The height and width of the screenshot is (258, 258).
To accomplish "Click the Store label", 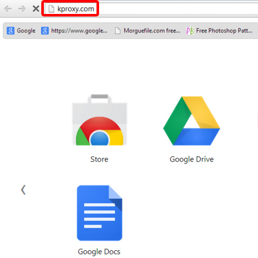I will point(100,159).
